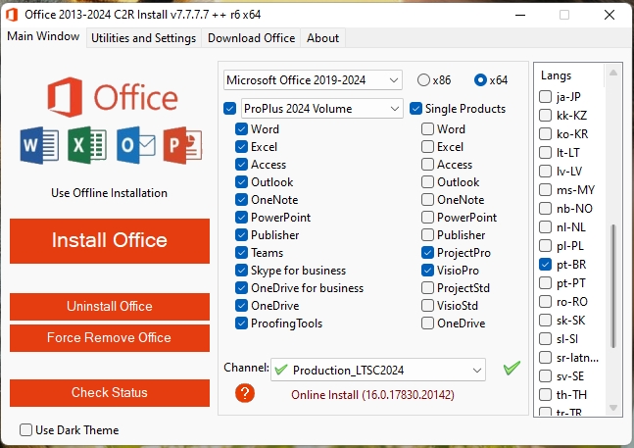Enable the pl-PL language checkbox
The height and width of the screenshot is (448, 634).
pyautogui.click(x=546, y=245)
